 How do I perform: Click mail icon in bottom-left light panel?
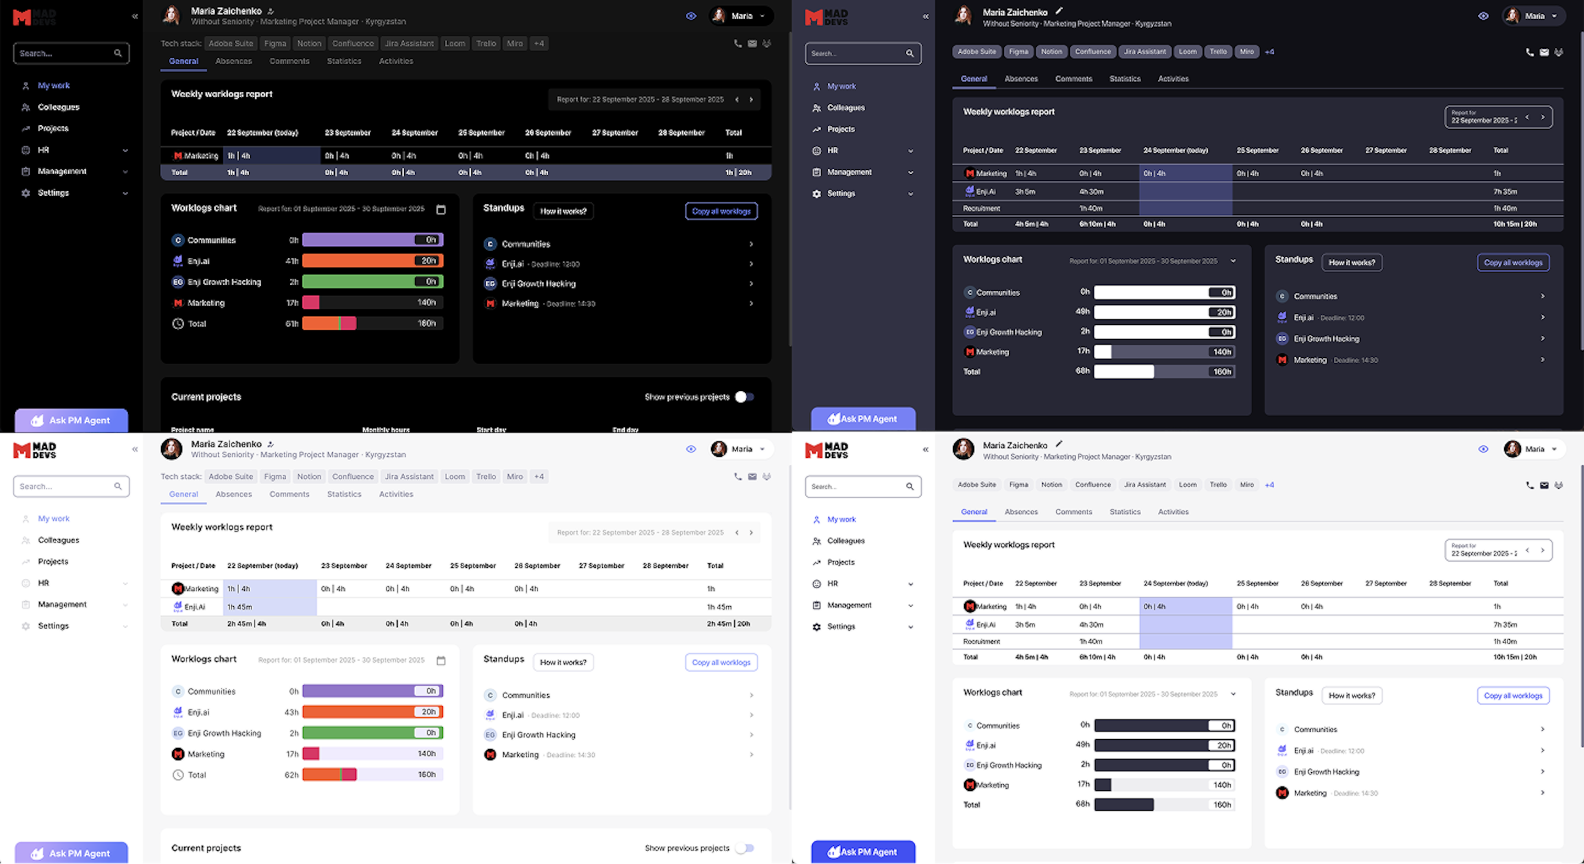[x=752, y=477]
